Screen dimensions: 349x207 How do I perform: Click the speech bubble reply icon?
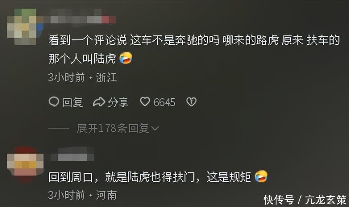[54, 102]
